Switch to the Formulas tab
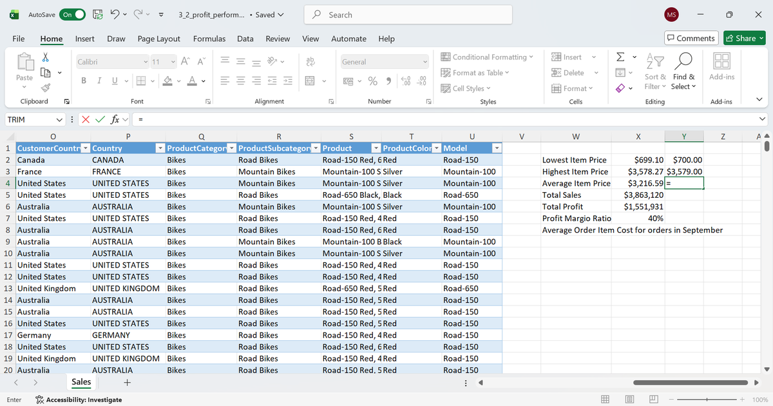 click(x=209, y=39)
